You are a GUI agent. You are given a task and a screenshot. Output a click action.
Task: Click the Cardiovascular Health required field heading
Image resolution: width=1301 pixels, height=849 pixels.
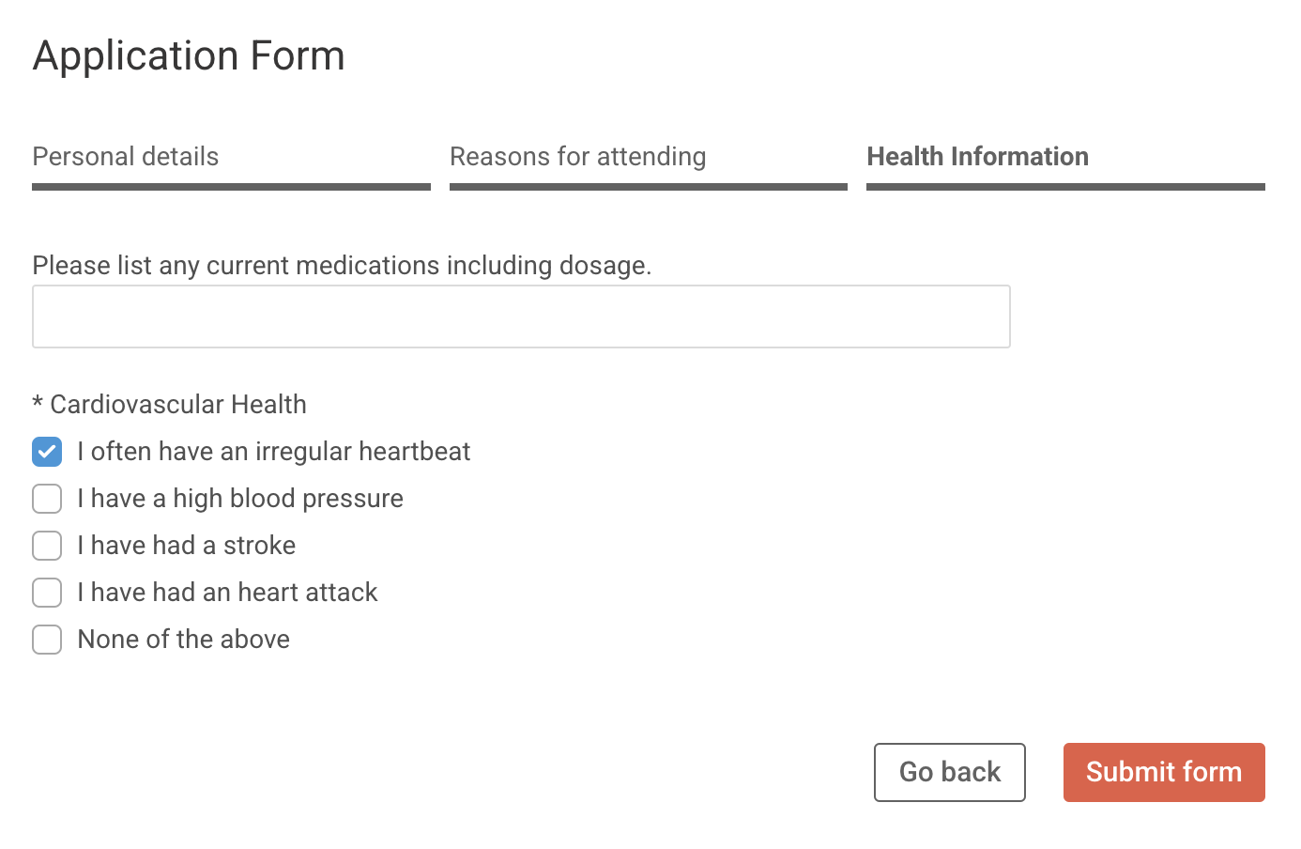(169, 405)
